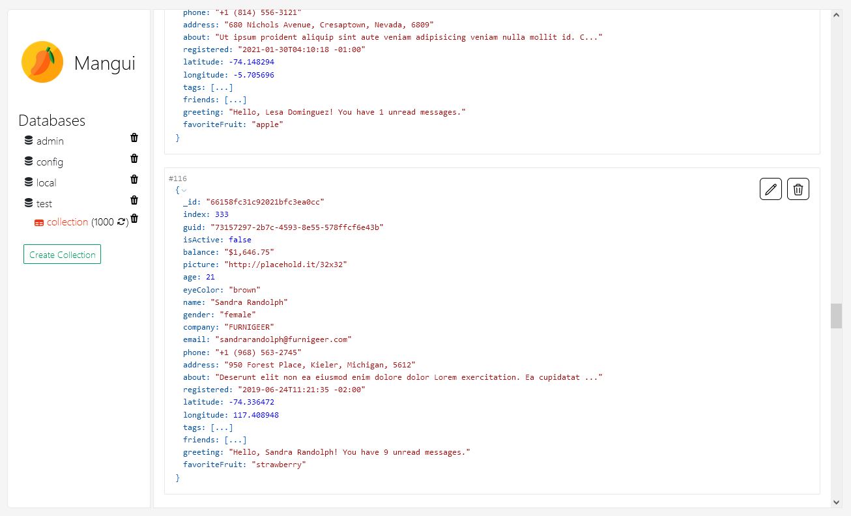Click the registered value 2021-01-30T04:10:18
This screenshot has height=516, width=851.
301,50
